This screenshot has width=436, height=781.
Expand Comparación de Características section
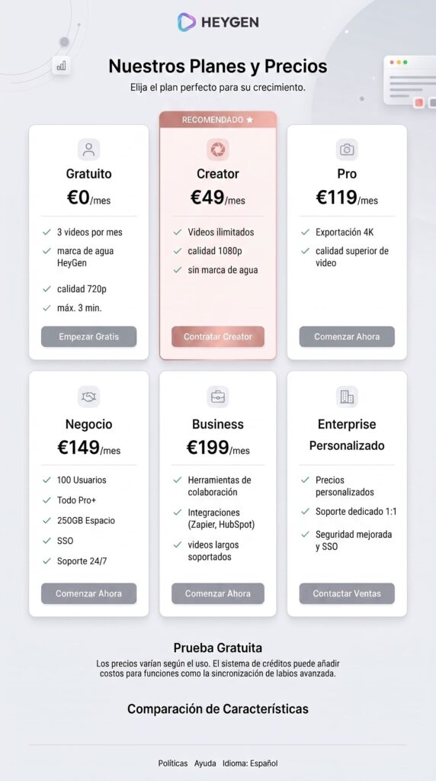[x=218, y=709]
